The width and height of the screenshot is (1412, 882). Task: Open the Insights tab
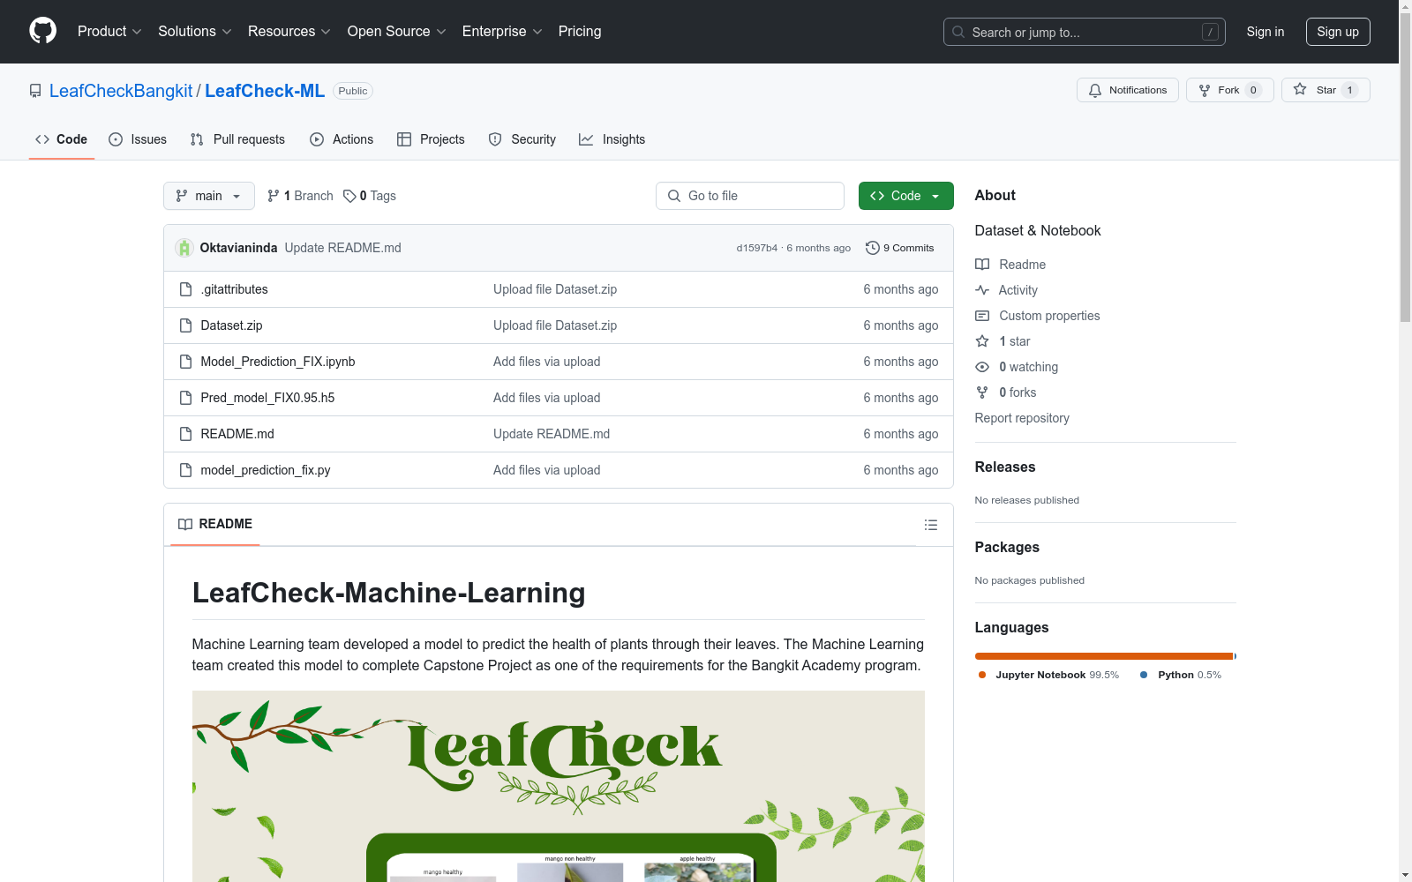click(x=612, y=139)
